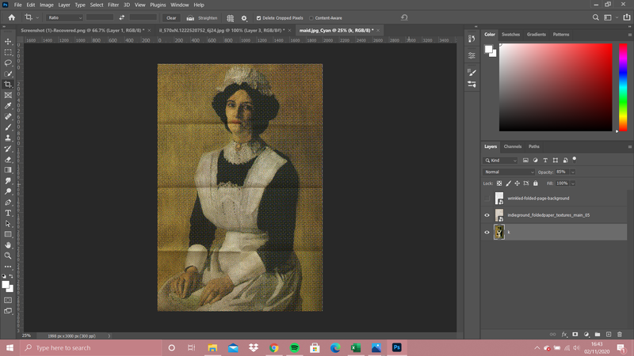
Task: Pick a color in the color field
Action: (x=556, y=87)
